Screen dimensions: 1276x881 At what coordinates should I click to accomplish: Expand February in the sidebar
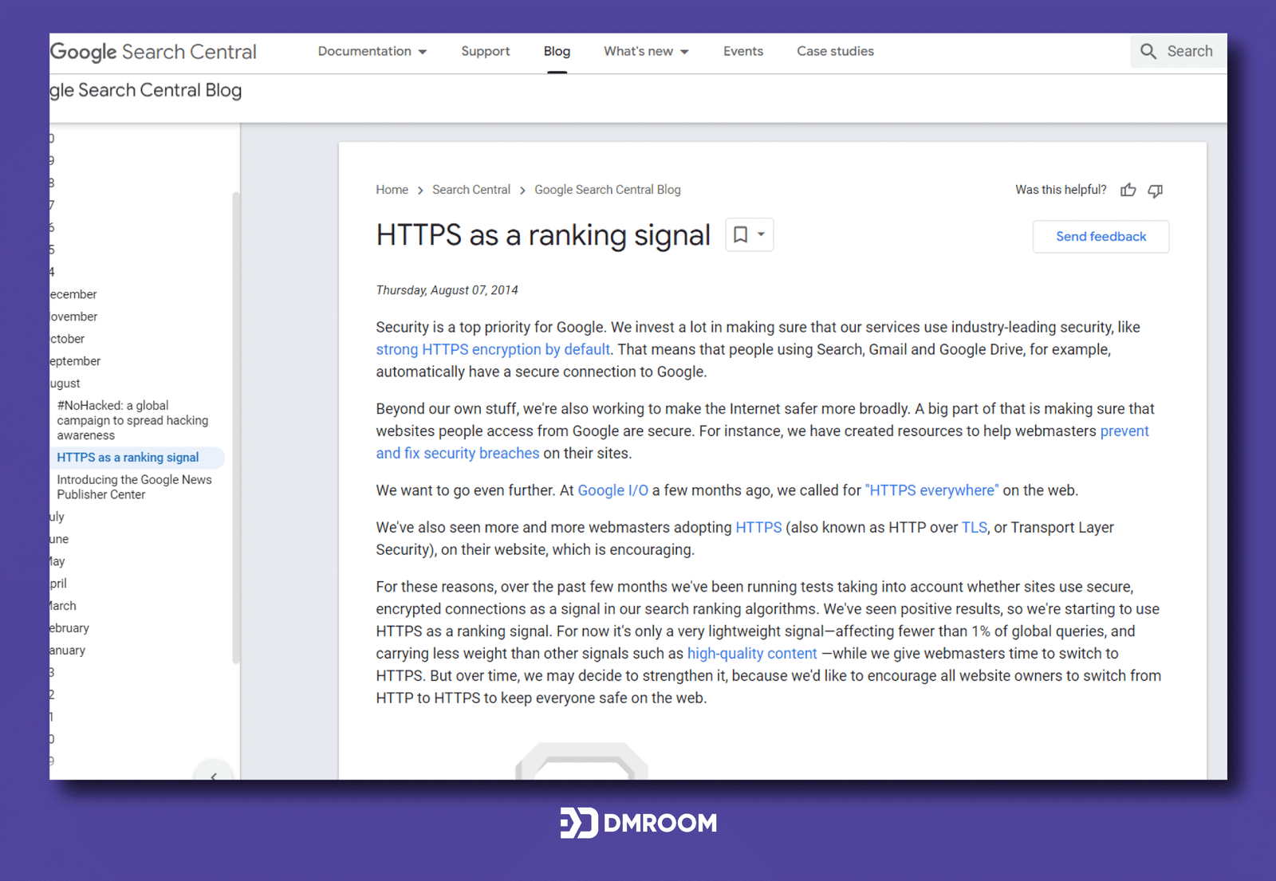[69, 628]
